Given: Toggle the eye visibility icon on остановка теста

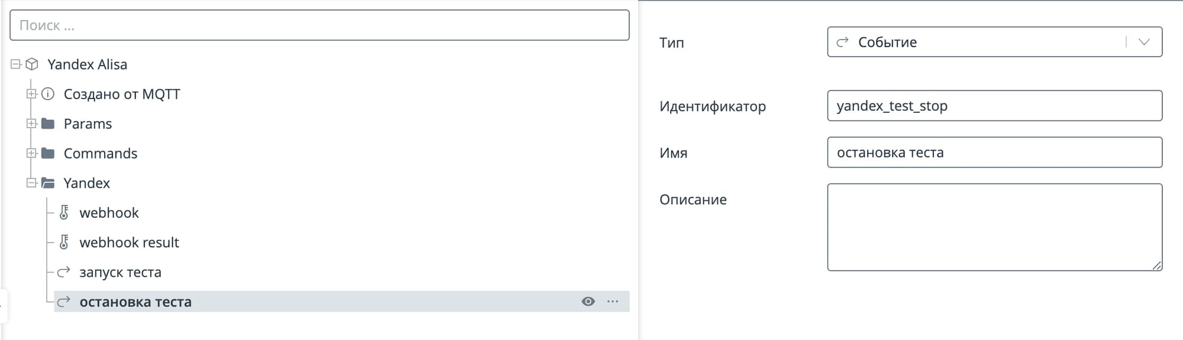Looking at the screenshot, I should (x=588, y=302).
